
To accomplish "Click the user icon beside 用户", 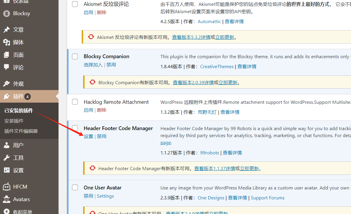I will pyautogui.click(x=7, y=145).
